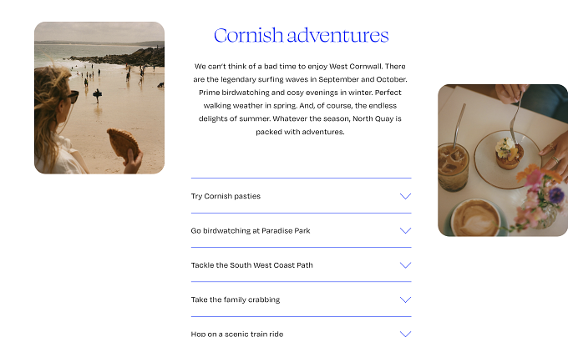Click the latte cup in the café photo

[475, 218]
